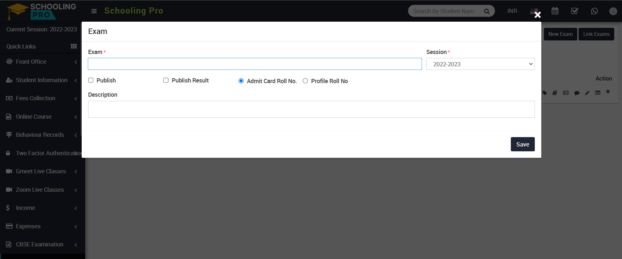This screenshot has height=259, width=622.
Task: Click the comment bubble icon in Action row
Action: [577, 93]
